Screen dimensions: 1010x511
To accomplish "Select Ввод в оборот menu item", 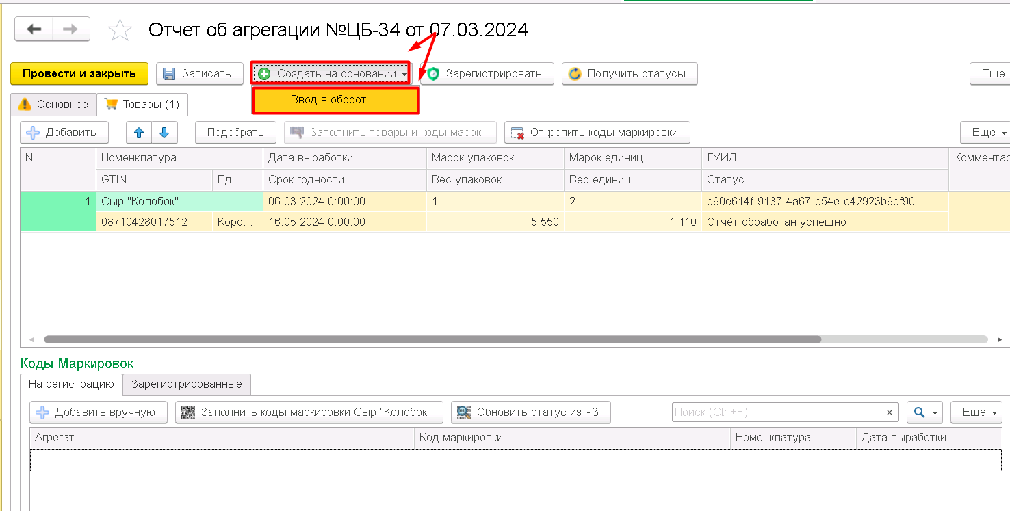I will [x=335, y=100].
